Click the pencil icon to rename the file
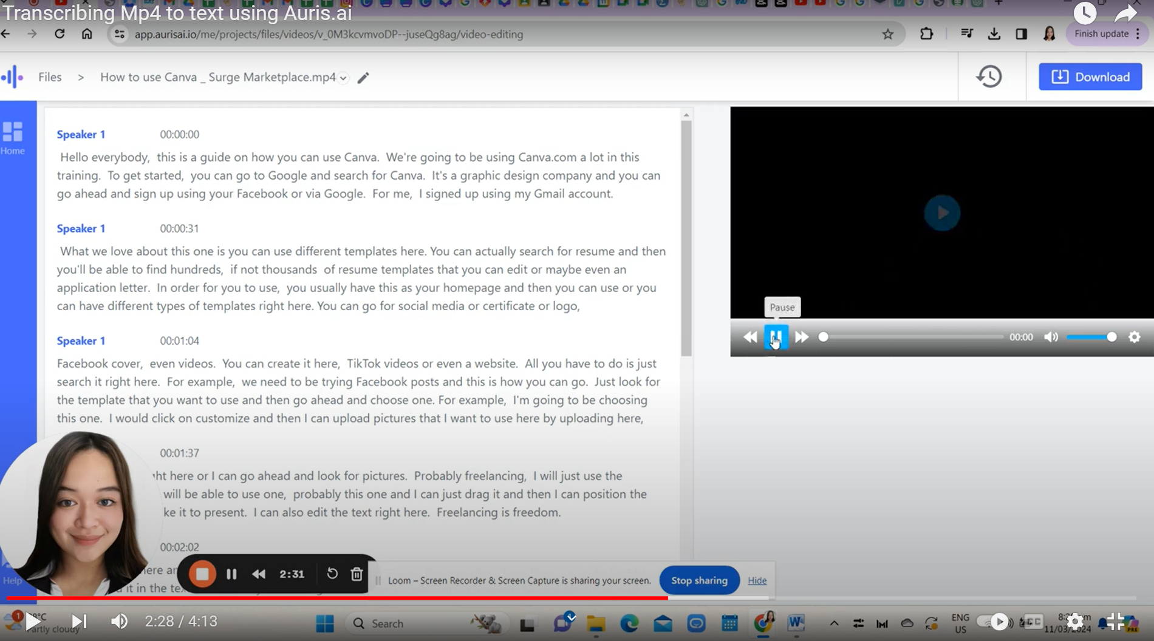 click(363, 78)
